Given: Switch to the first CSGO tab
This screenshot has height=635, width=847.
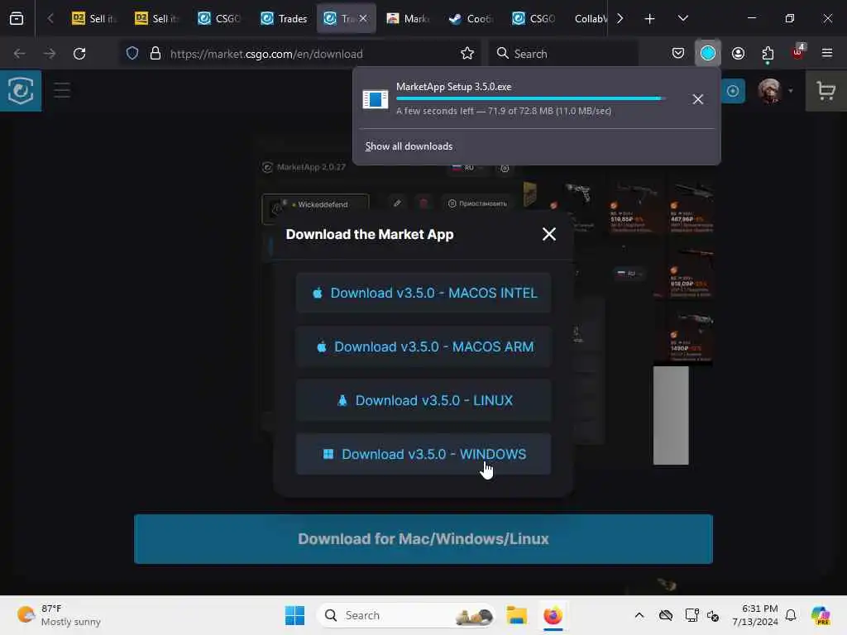Looking at the screenshot, I should pyautogui.click(x=220, y=18).
